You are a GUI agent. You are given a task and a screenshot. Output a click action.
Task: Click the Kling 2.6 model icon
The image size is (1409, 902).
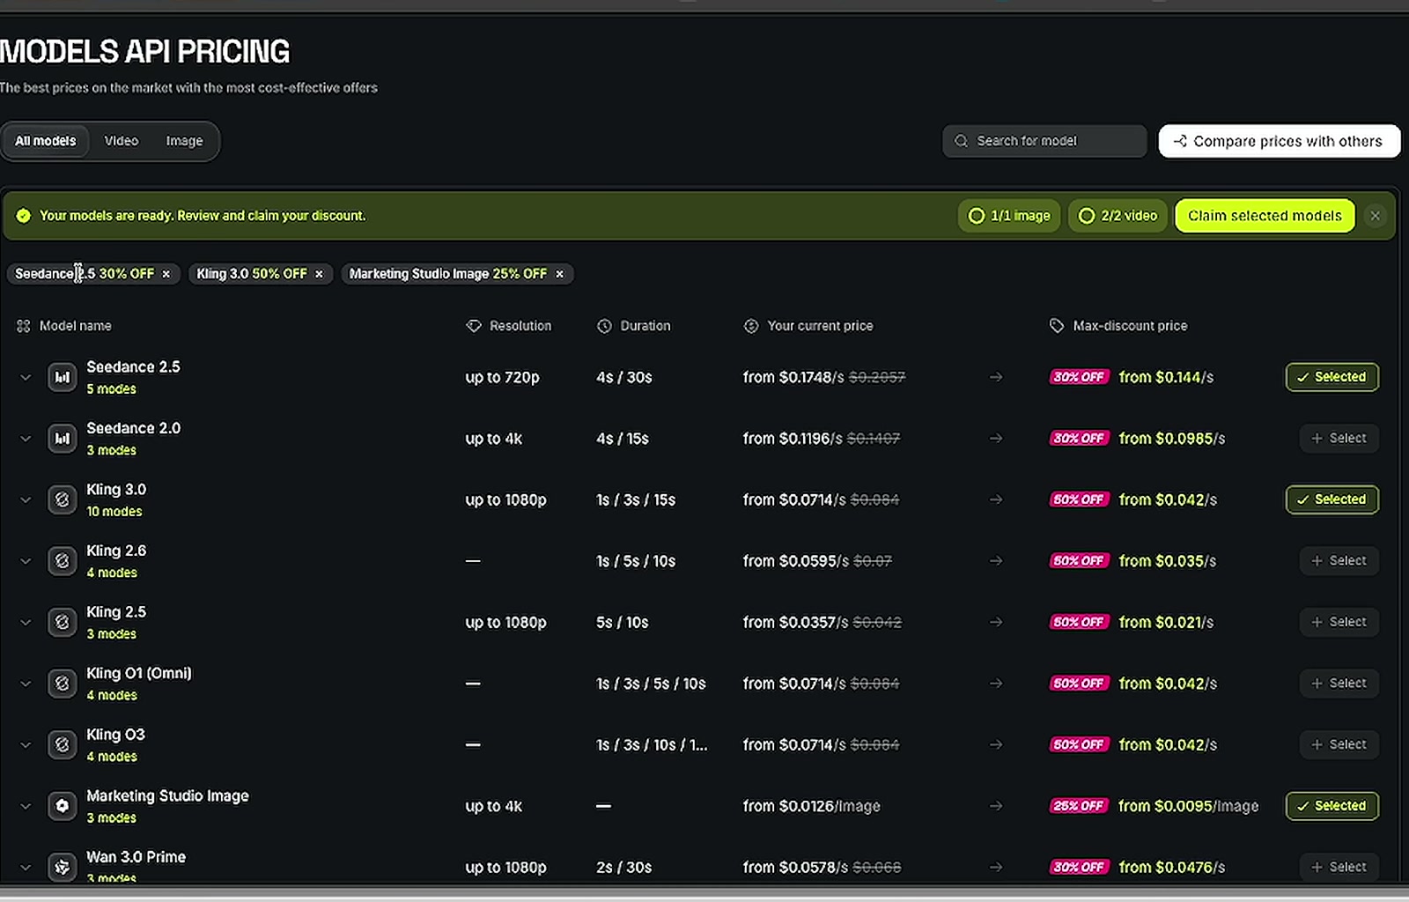click(63, 561)
